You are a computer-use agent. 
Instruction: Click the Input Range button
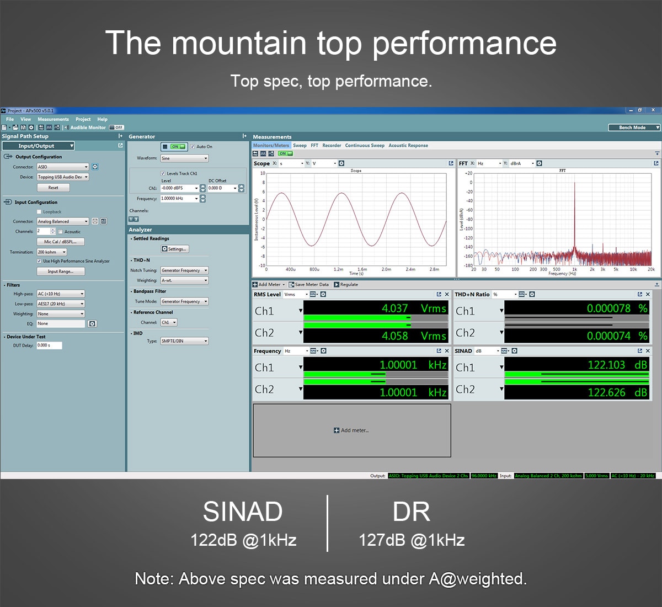tap(61, 271)
